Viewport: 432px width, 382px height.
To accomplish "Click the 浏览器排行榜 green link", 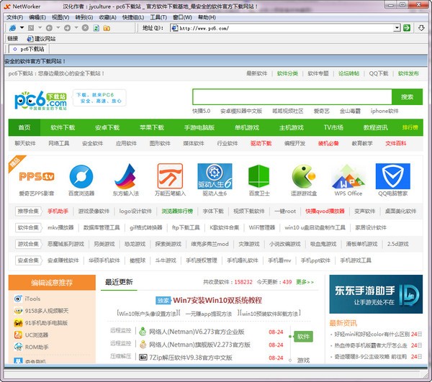I will (x=177, y=211).
